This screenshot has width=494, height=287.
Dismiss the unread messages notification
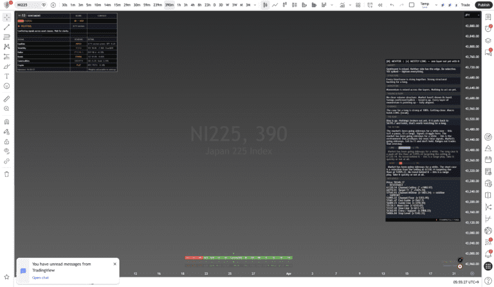[x=114, y=264]
